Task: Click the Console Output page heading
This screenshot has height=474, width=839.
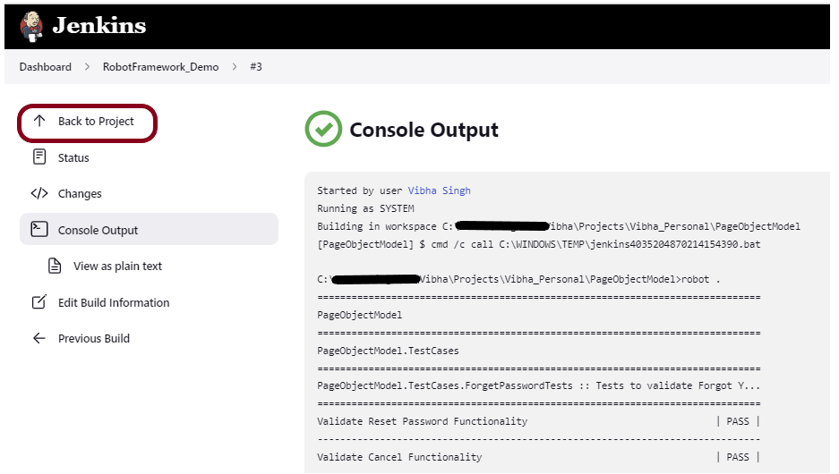Action: pos(424,130)
